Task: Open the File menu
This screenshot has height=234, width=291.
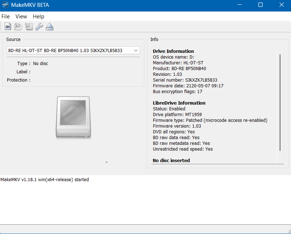Action: click(6, 17)
